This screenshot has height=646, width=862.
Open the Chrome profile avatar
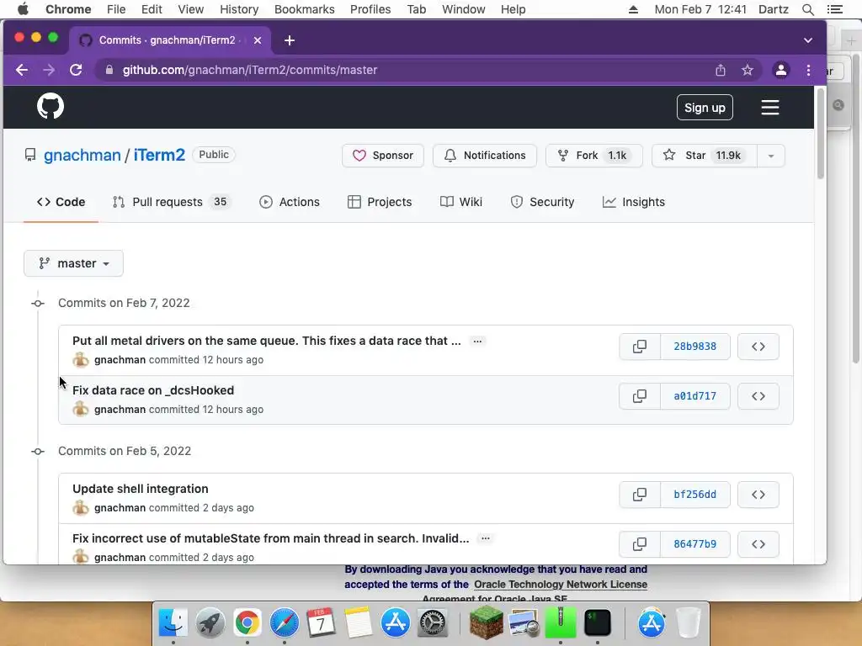point(780,70)
